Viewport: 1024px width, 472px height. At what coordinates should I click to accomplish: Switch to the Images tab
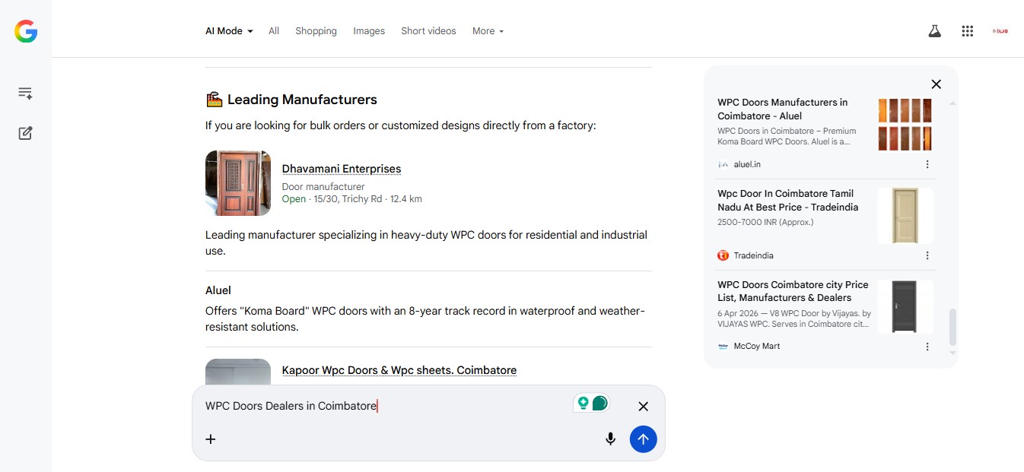coord(369,31)
